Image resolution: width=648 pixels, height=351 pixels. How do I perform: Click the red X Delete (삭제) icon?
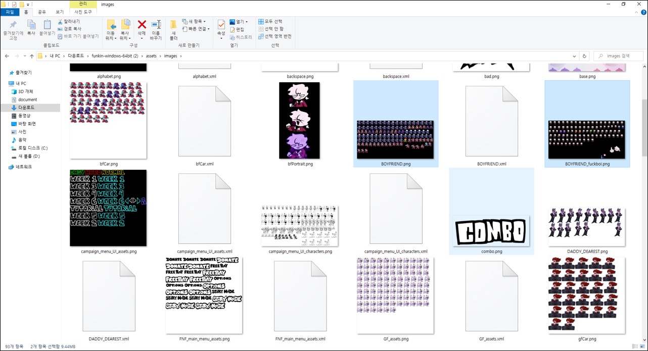coord(142,24)
